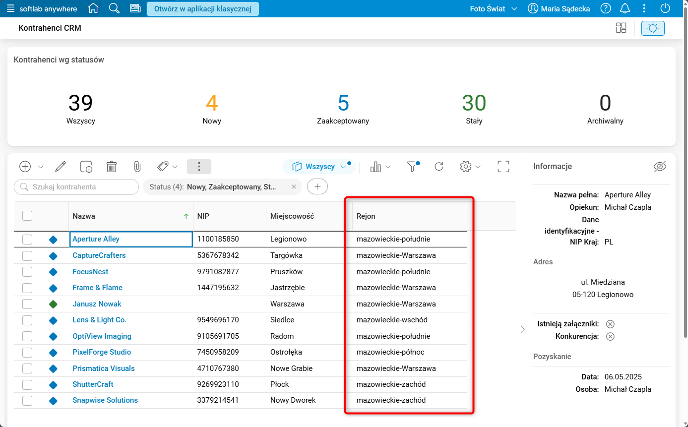Check the ShutterCraft row checkbox

27,384
